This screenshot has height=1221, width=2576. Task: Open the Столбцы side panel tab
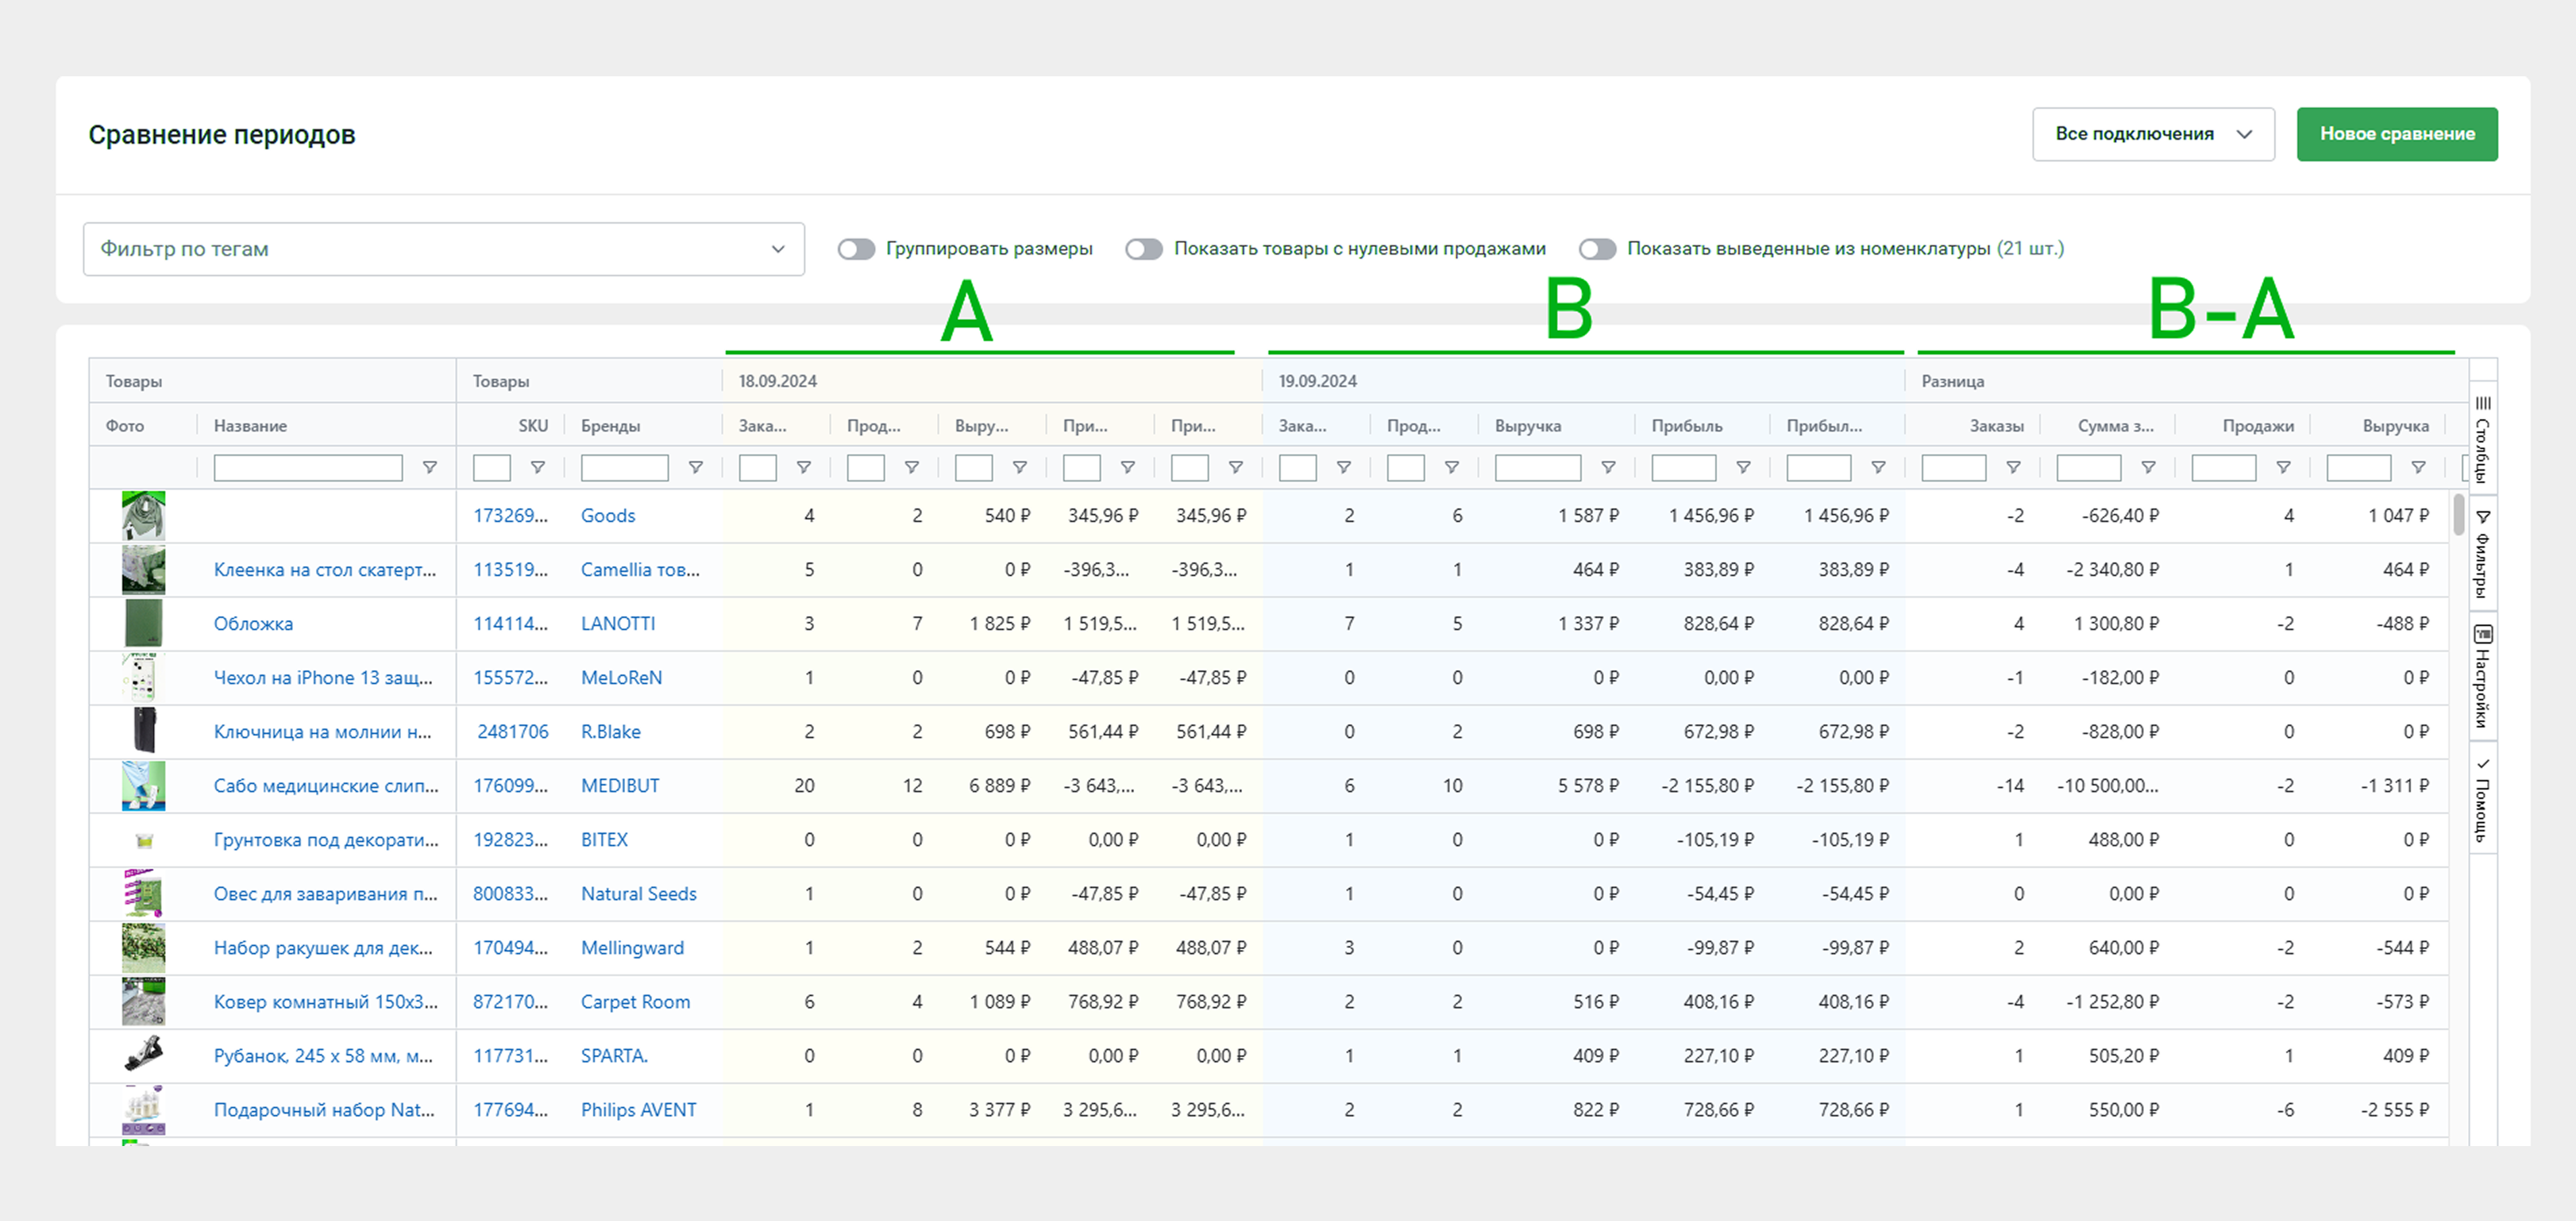[x=2483, y=438]
